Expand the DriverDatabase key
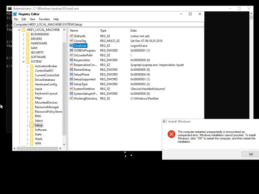The height and width of the screenshot is (194, 259). pos(27,80)
